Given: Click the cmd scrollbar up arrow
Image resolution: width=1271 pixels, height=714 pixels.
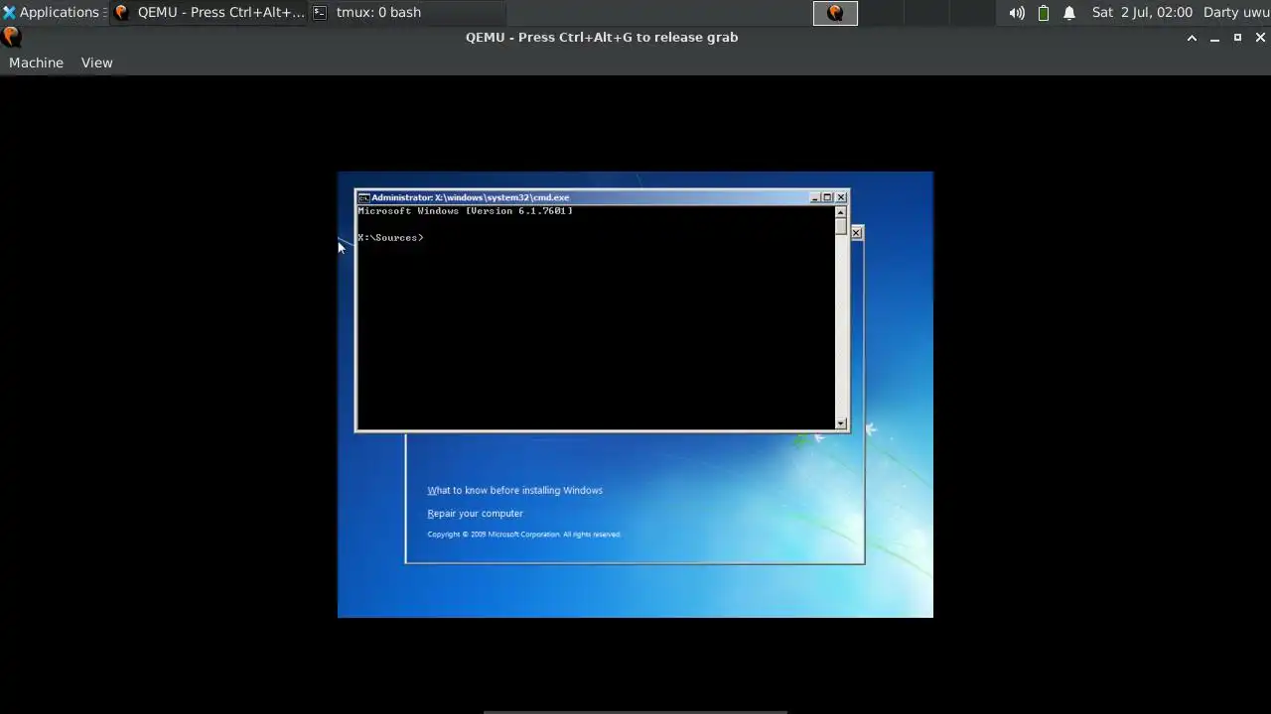Looking at the screenshot, I should tap(841, 212).
